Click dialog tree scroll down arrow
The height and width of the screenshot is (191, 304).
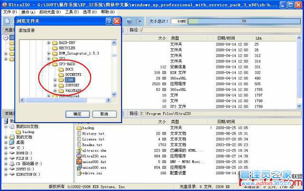point(114,95)
